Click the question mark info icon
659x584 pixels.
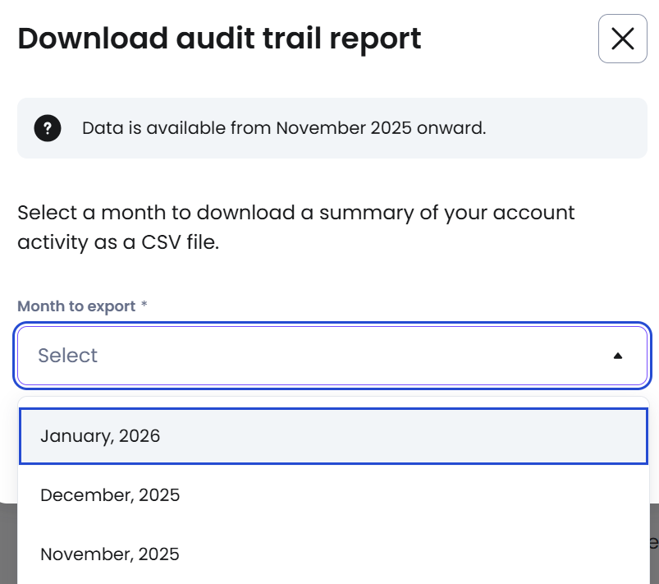tap(48, 128)
